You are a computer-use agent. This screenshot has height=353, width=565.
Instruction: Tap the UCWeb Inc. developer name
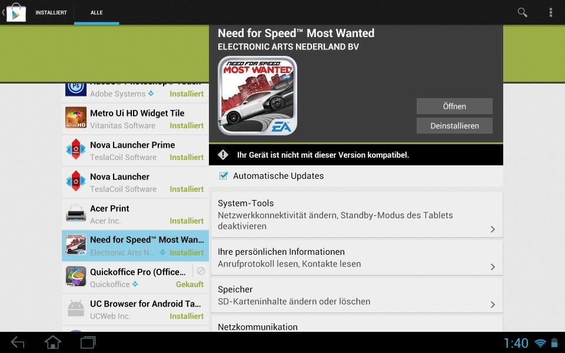(110, 316)
